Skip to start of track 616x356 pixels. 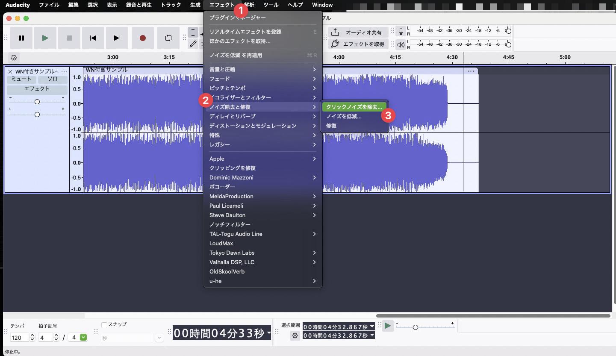[x=93, y=38]
